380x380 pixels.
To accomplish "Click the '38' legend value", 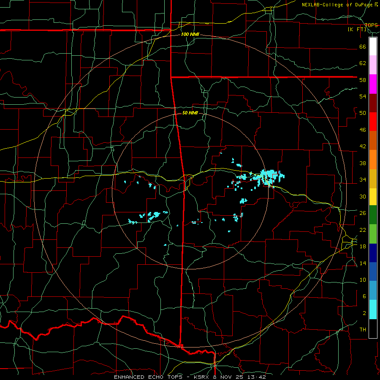I will pos(363,163).
